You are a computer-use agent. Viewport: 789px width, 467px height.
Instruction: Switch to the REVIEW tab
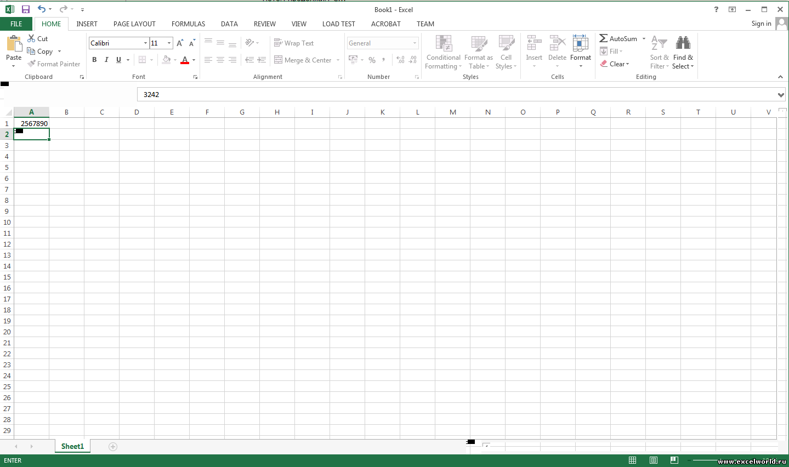point(265,24)
